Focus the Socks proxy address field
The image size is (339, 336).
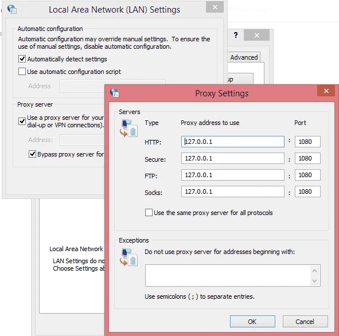pyautogui.click(x=233, y=192)
